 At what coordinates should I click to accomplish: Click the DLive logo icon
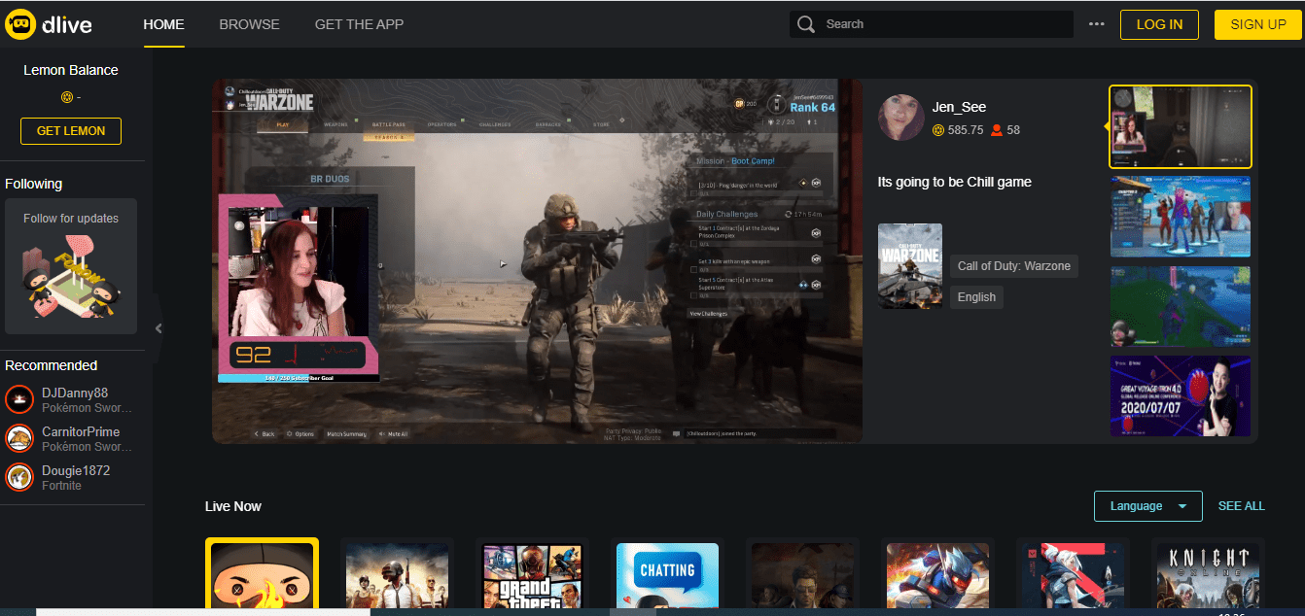coord(20,24)
